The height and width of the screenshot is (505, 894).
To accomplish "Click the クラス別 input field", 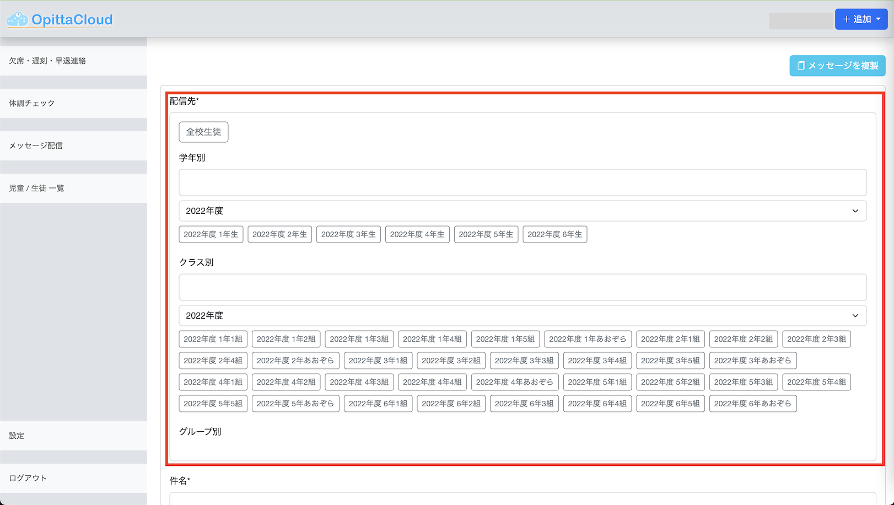I will point(523,287).
